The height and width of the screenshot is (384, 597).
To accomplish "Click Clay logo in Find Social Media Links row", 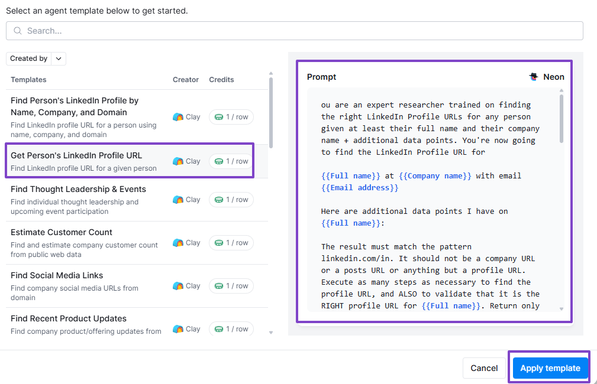I will tap(178, 286).
